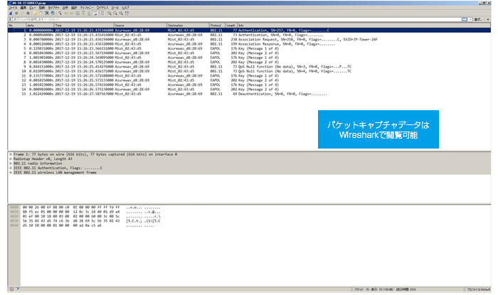This screenshot has width=498, height=295.
Task: Open the capture options dialog
Action: (x=28, y=14)
